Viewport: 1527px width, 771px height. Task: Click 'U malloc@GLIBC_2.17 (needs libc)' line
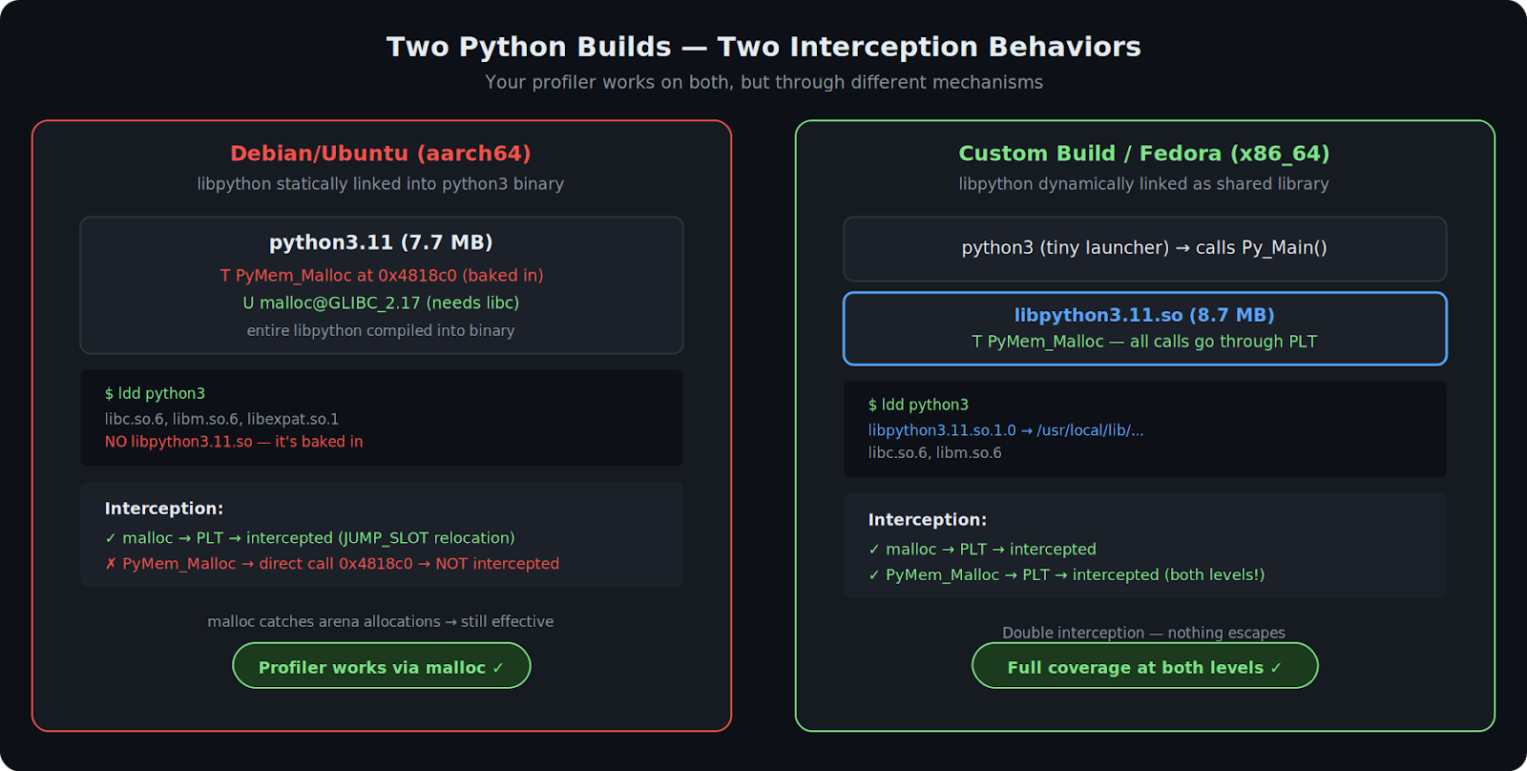381,302
